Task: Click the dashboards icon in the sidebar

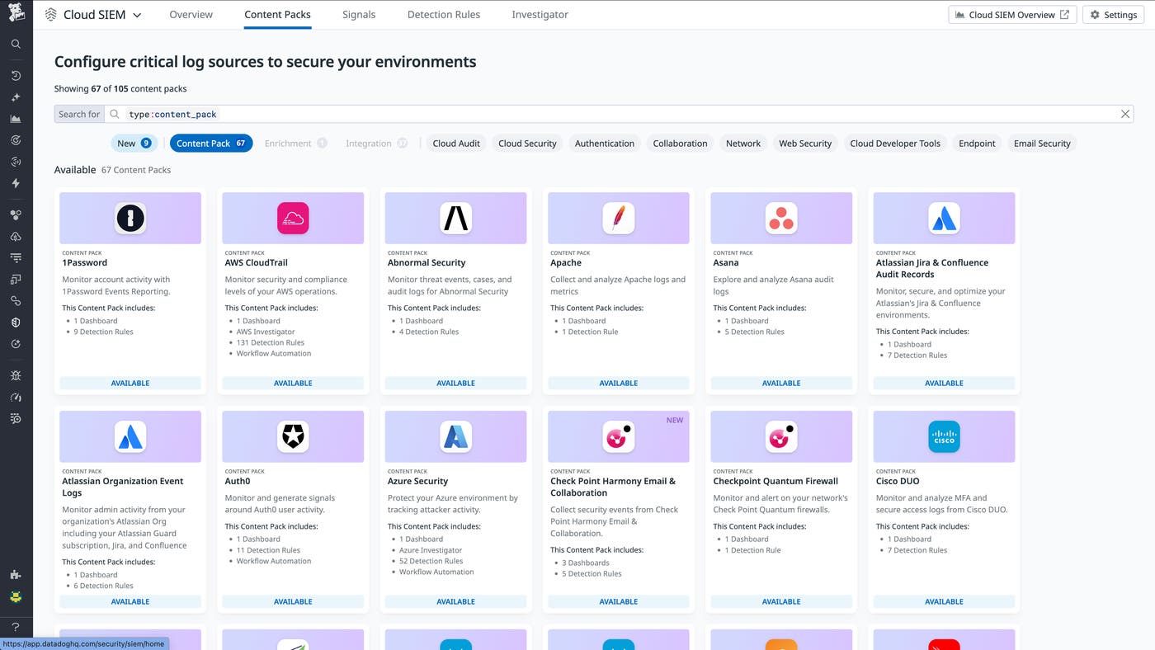Action: (15, 118)
